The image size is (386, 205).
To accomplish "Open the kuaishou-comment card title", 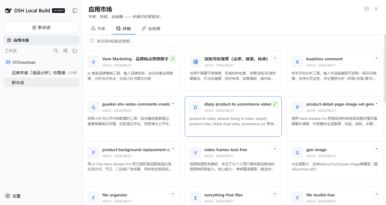I will point(324,59).
